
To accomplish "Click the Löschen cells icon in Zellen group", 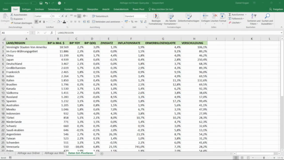I will [x=215, y=16].
